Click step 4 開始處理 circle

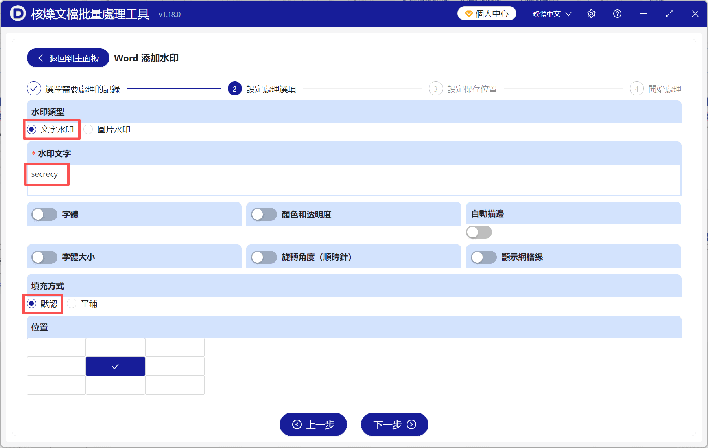click(x=637, y=89)
